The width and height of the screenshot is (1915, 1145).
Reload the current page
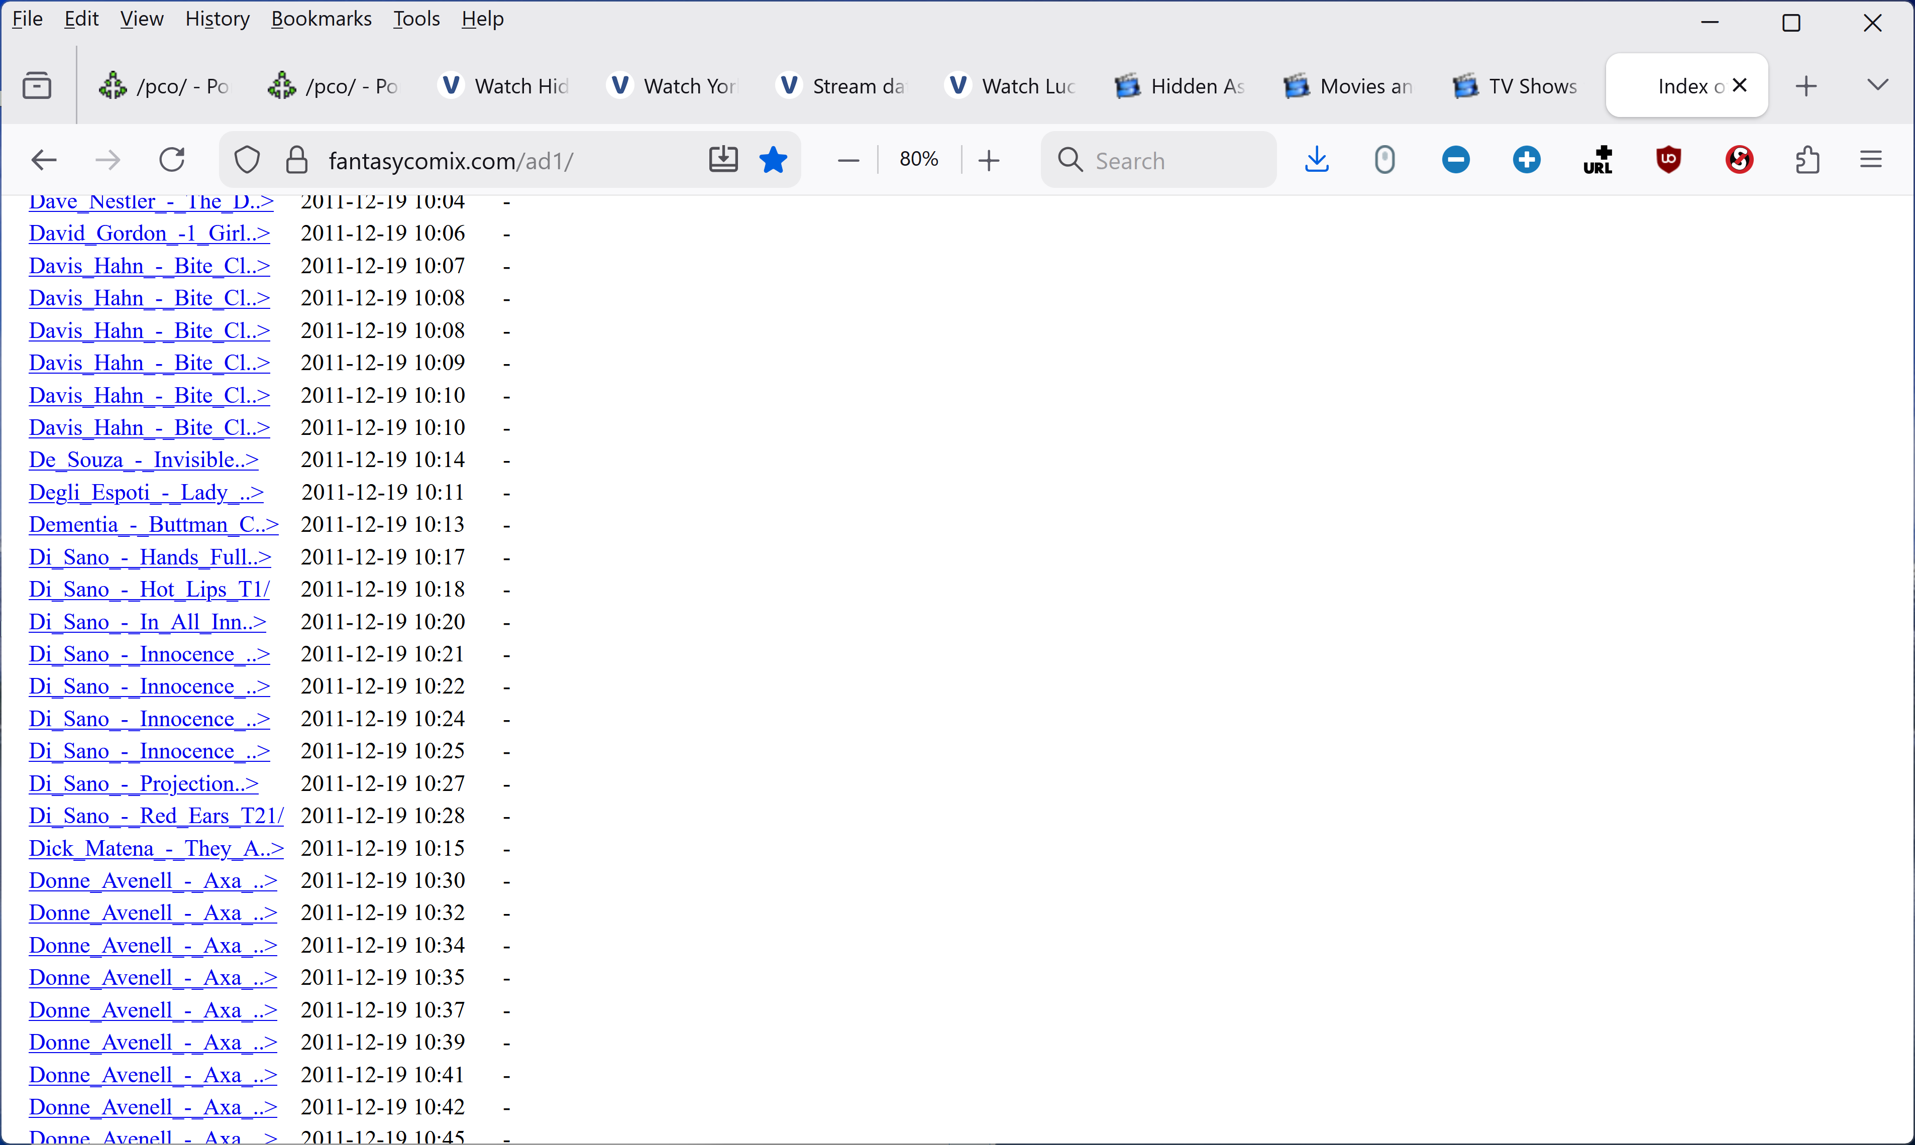[x=172, y=160]
